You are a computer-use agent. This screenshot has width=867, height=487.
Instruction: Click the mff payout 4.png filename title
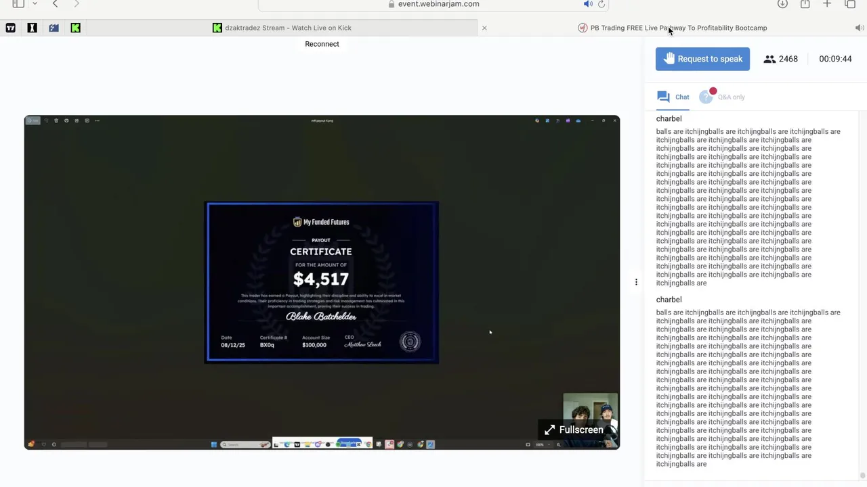click(x=322, y=120)
